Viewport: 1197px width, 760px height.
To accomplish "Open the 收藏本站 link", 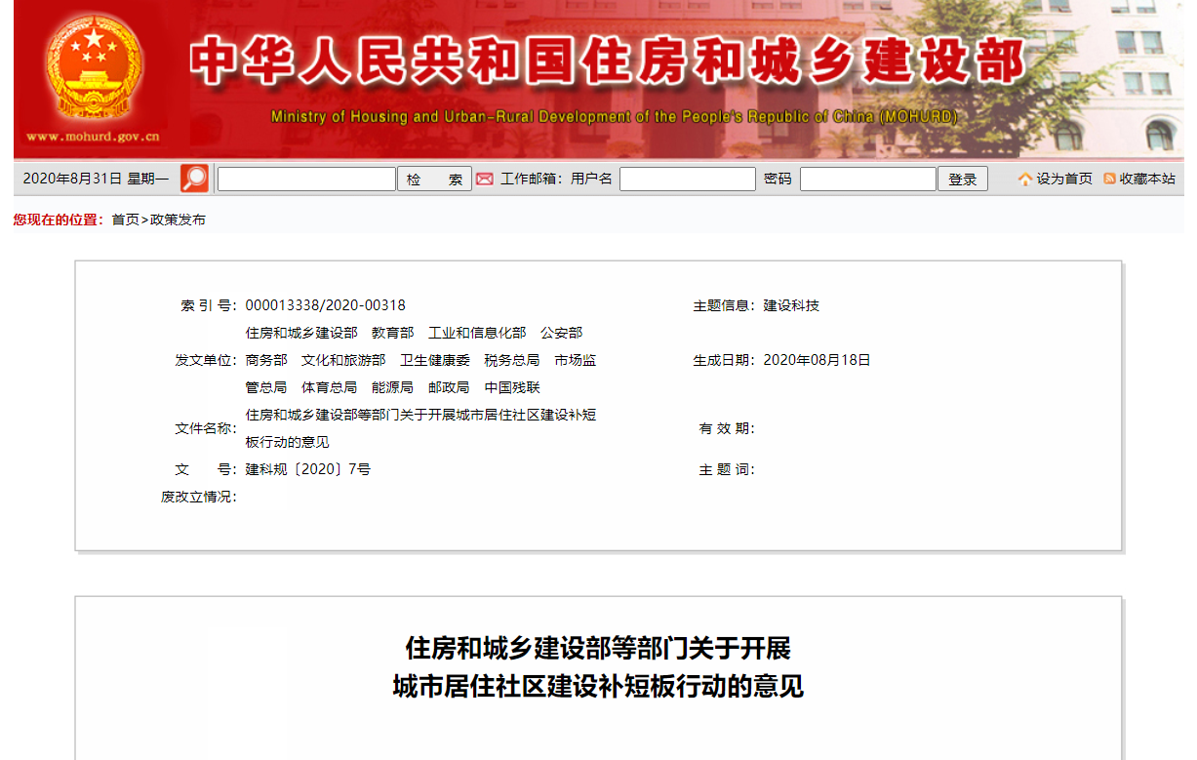I will pyautogui.click(x=1147, y=180).
